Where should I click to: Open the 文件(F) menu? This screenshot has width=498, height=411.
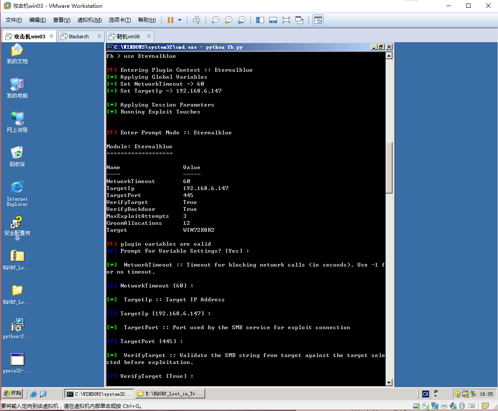click(14, 20)
